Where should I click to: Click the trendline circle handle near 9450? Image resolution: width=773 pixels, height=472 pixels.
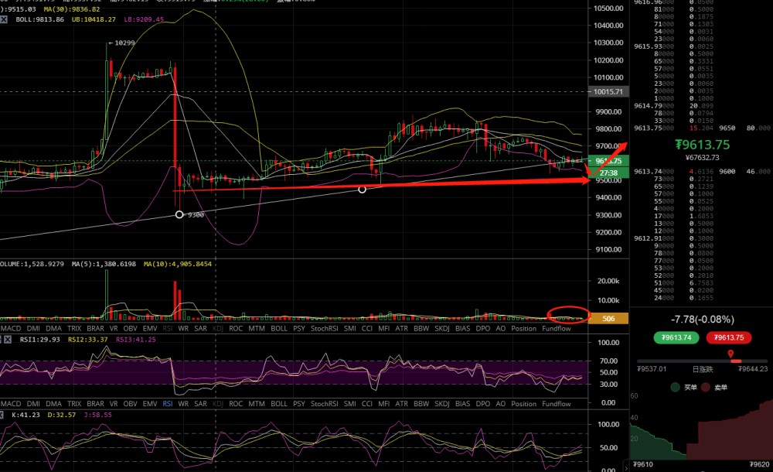(x=362, y=189)
